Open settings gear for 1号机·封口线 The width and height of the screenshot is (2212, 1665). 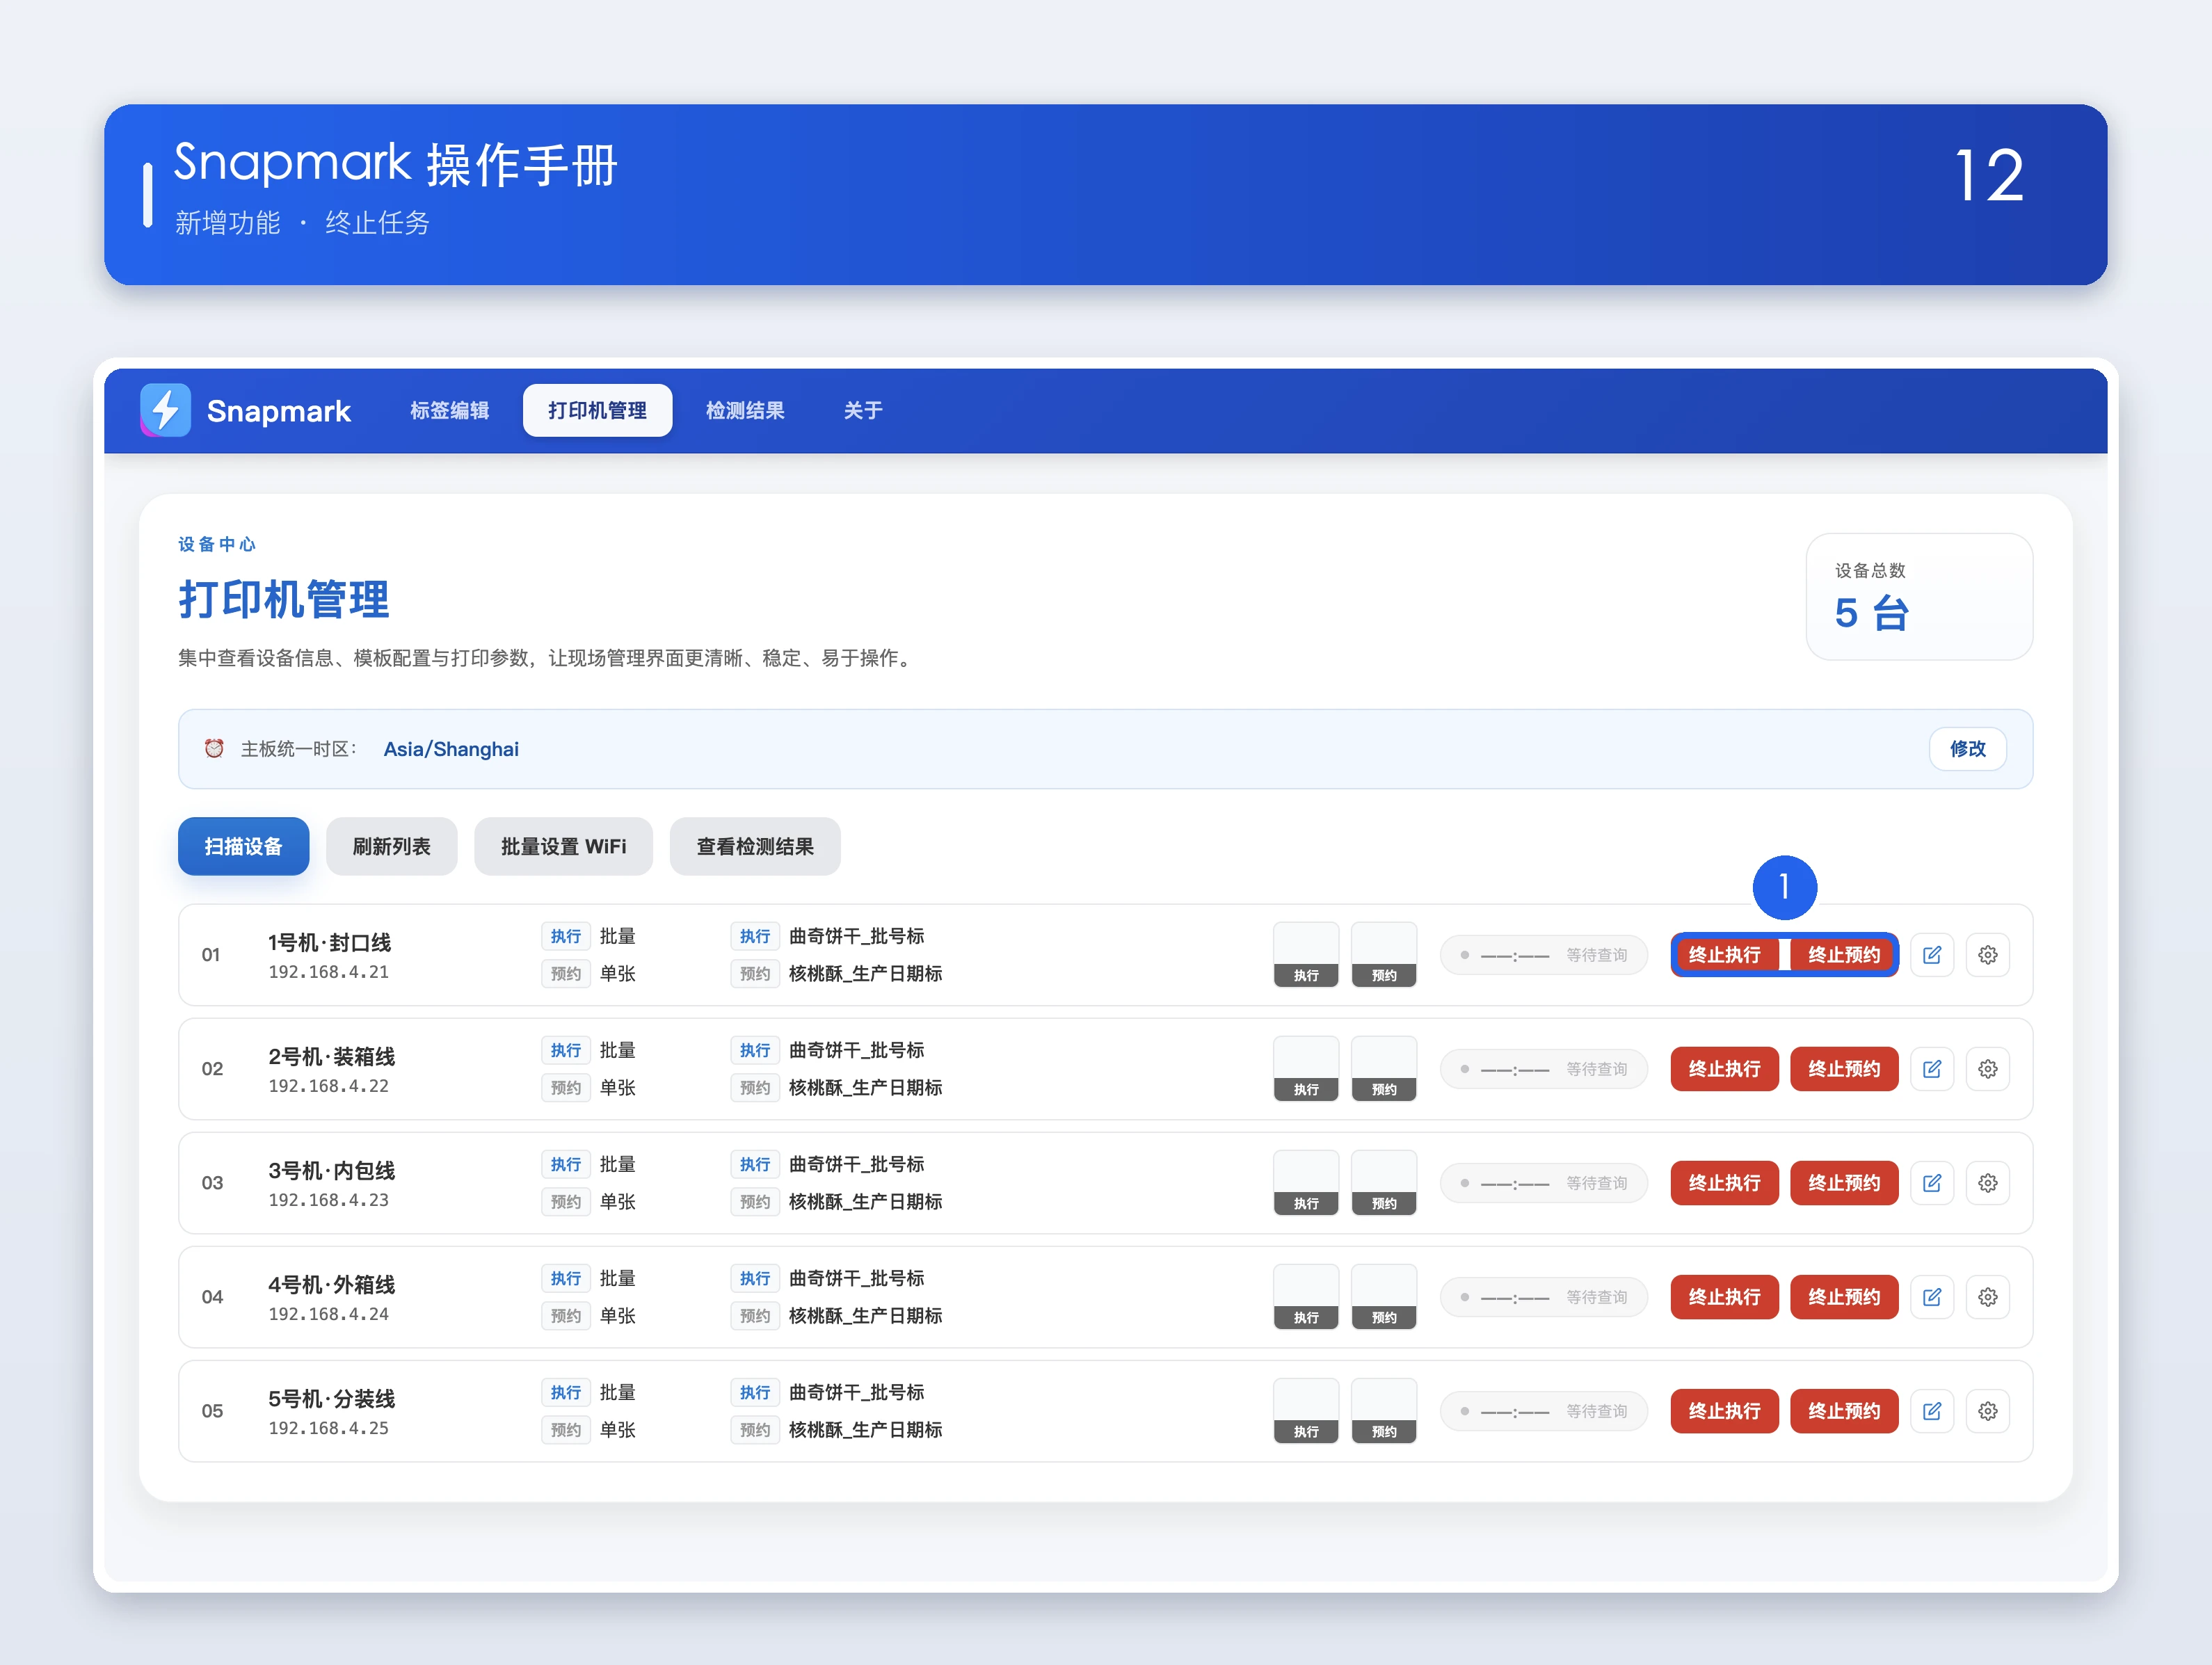(x=1988, y=955)
